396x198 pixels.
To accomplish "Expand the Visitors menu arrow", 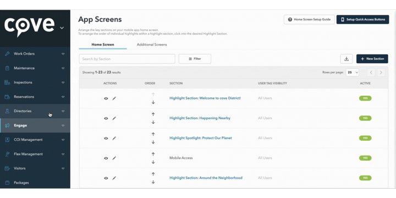I will click(x=63, y=168).
